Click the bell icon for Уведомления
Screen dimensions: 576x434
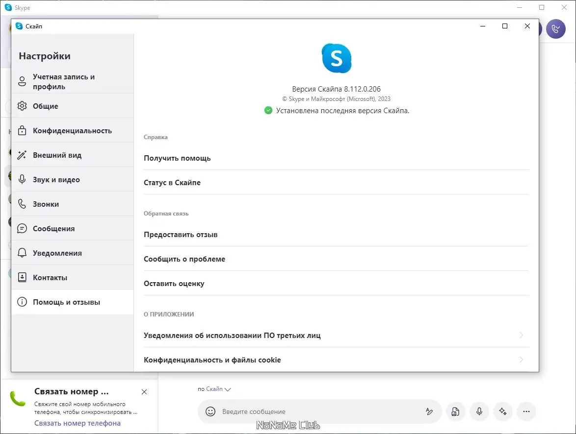coord(22,253)
